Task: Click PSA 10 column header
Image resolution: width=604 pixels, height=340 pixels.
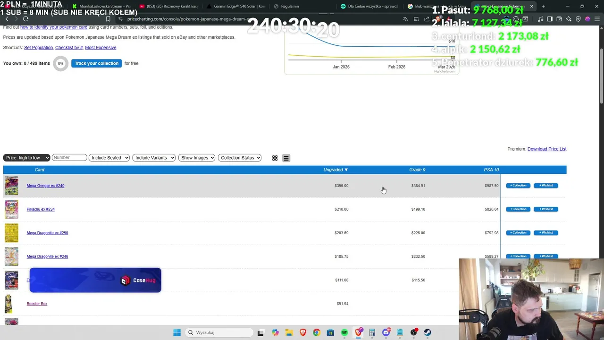Action: coord(491,170)
